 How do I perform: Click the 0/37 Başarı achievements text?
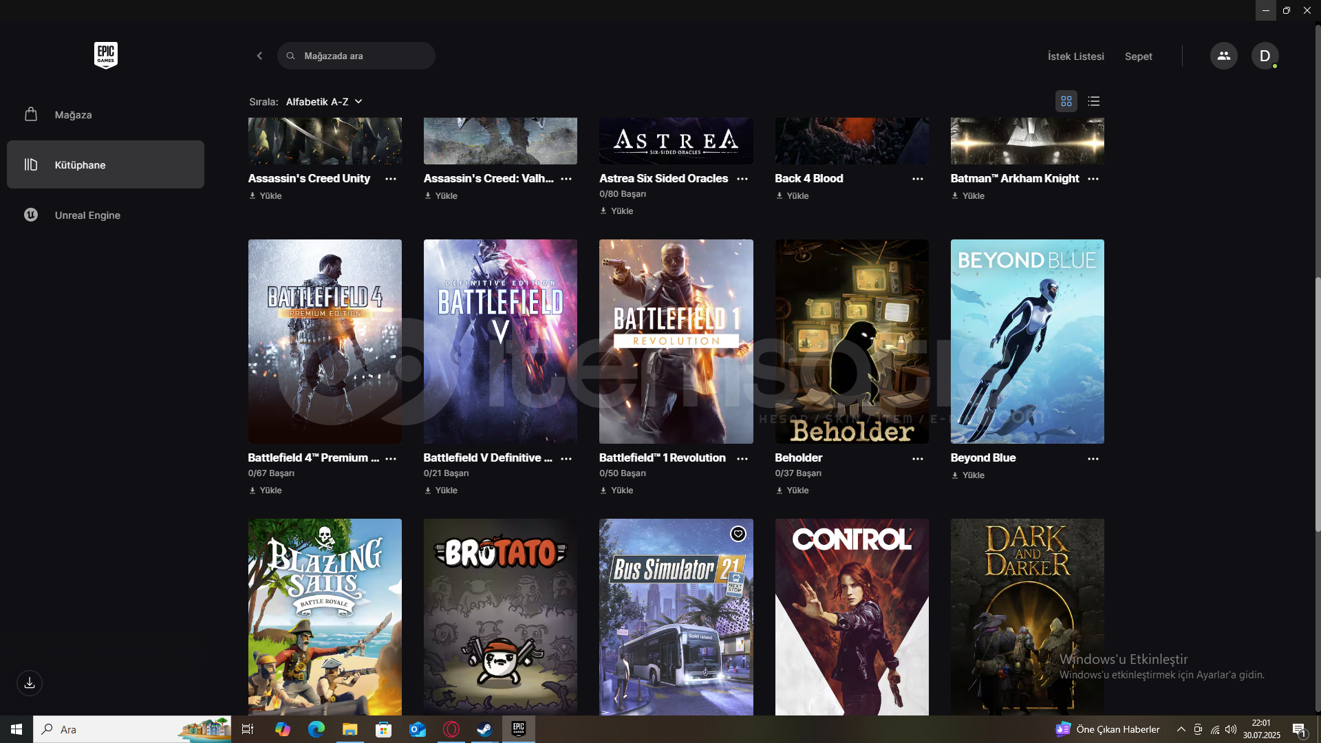798,473
